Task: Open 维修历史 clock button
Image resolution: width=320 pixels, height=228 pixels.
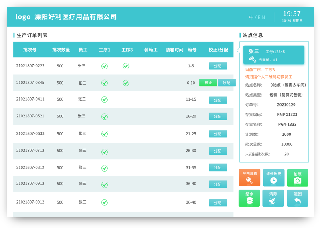Action: coord(273,178)
